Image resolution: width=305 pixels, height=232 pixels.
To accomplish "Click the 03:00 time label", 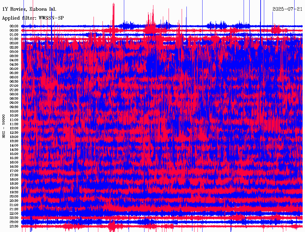I will point(14,52).
